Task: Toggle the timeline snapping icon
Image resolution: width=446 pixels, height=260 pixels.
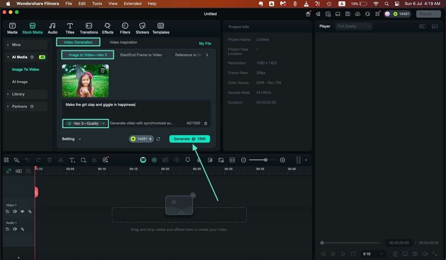Action: click(x=154, y=160)
